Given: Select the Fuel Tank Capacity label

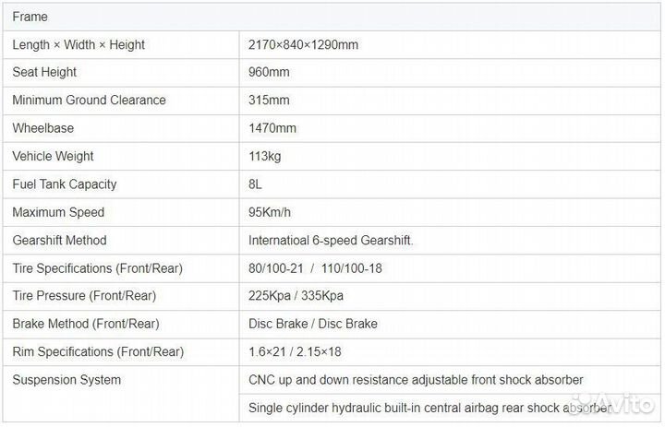Looking at the screenshot, I should click(x=65, y=184).
